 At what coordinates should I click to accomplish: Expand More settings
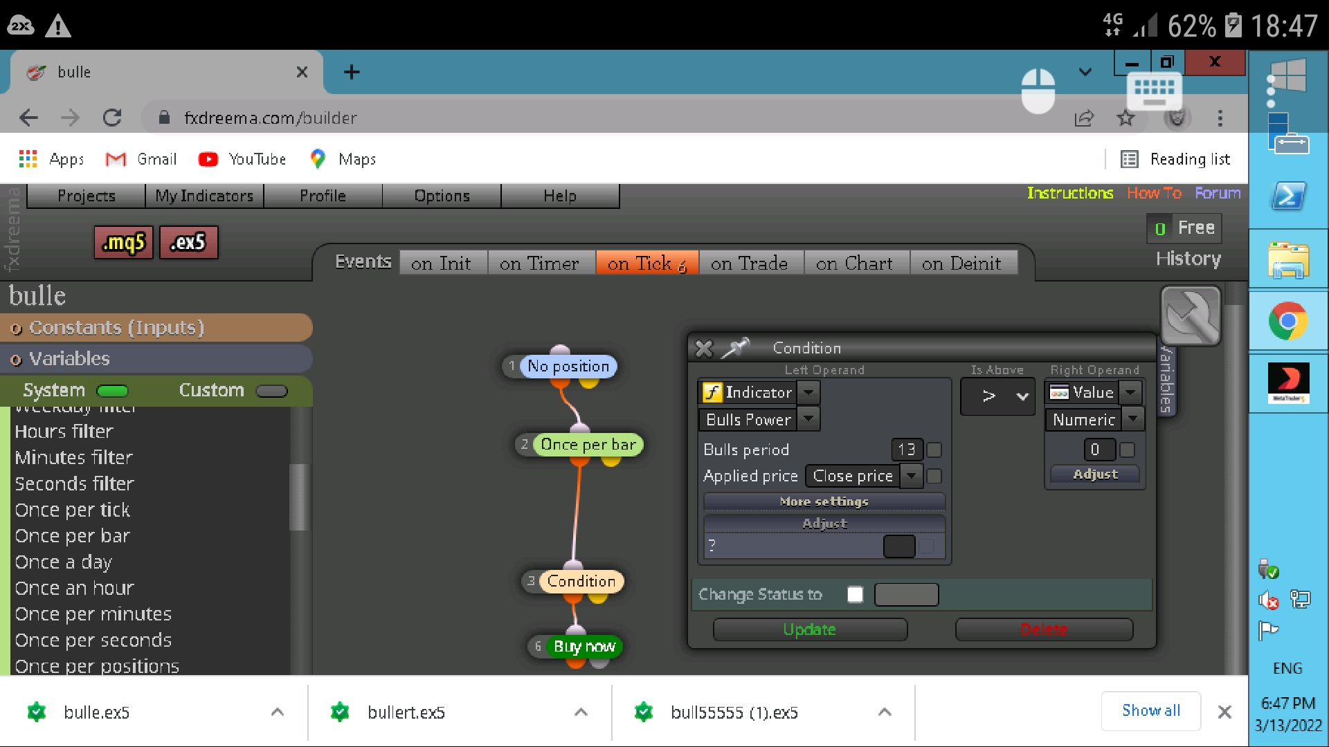[x=824, y=501]
